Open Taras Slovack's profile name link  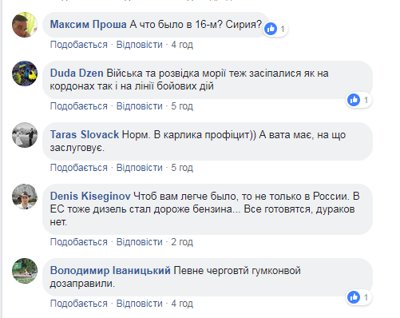click(x=85, y=135)
